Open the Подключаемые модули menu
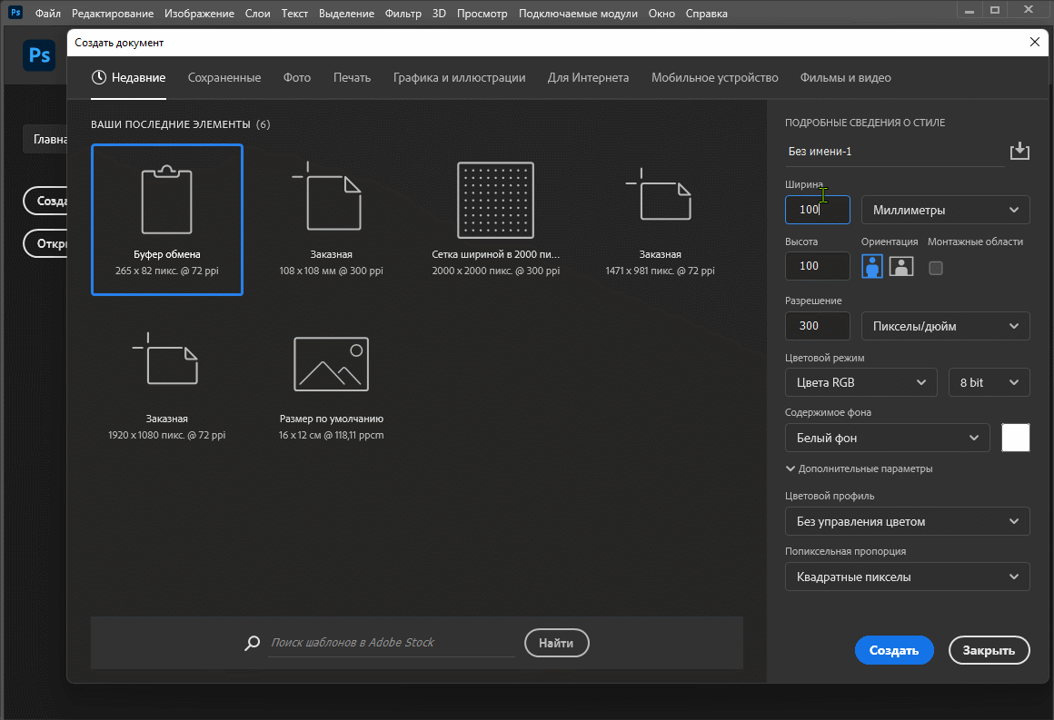This screenshot has width=1054, height=720. click(x=578, y=14)
